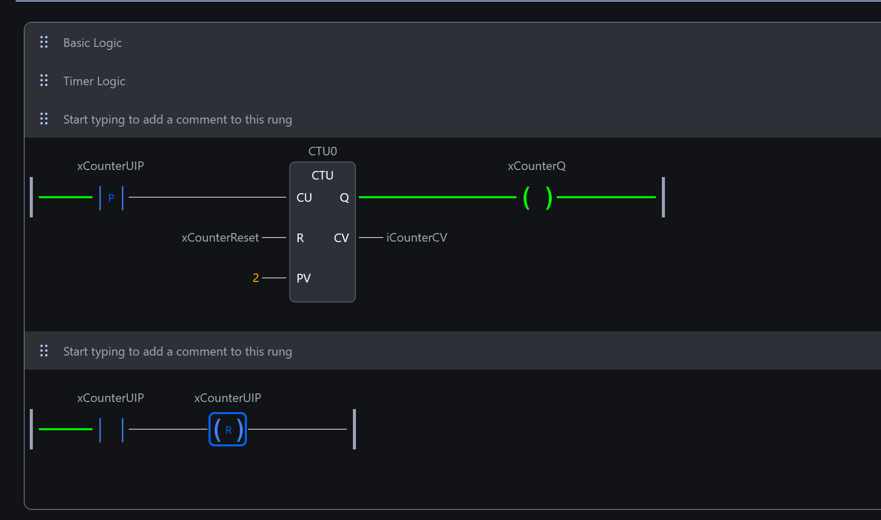Click the CTU rung comment field
Viewport: 881px width, 520px height.
pos(177,120)
